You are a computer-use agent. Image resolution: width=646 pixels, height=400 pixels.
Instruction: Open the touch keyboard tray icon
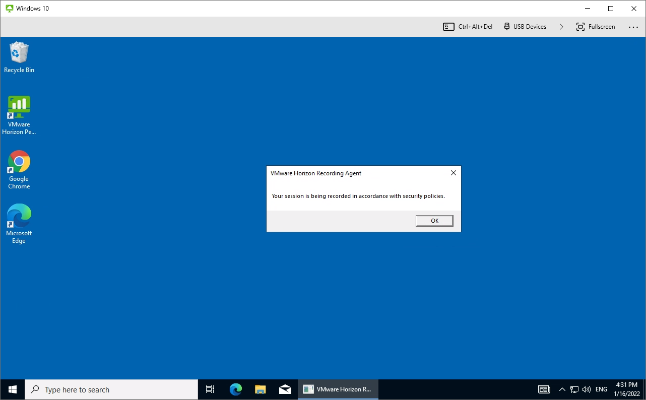coord(544,389)
